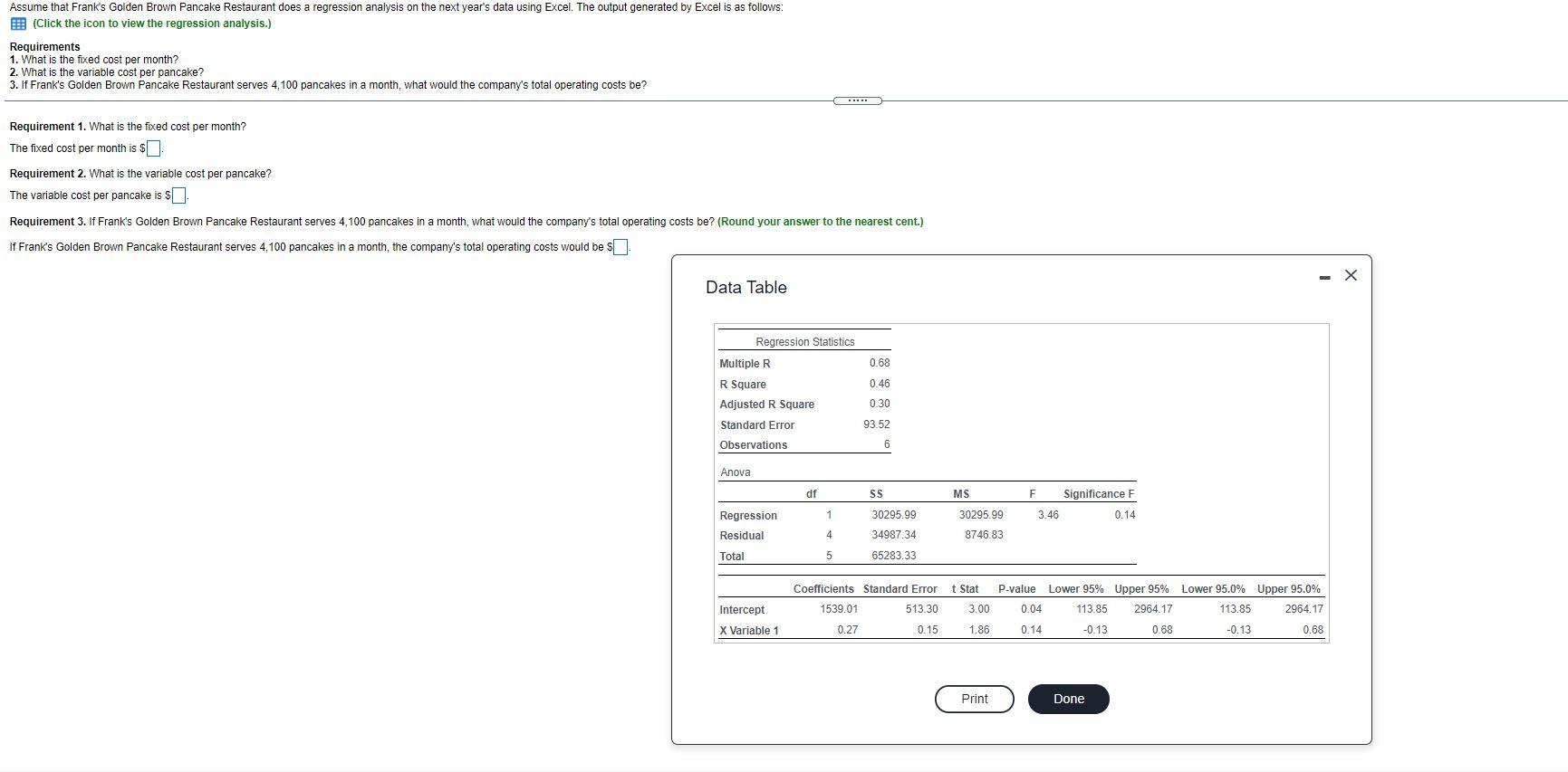Click the X Variable 1 row label
This screenshot has height=772, width=1568.
coord(749,631)
